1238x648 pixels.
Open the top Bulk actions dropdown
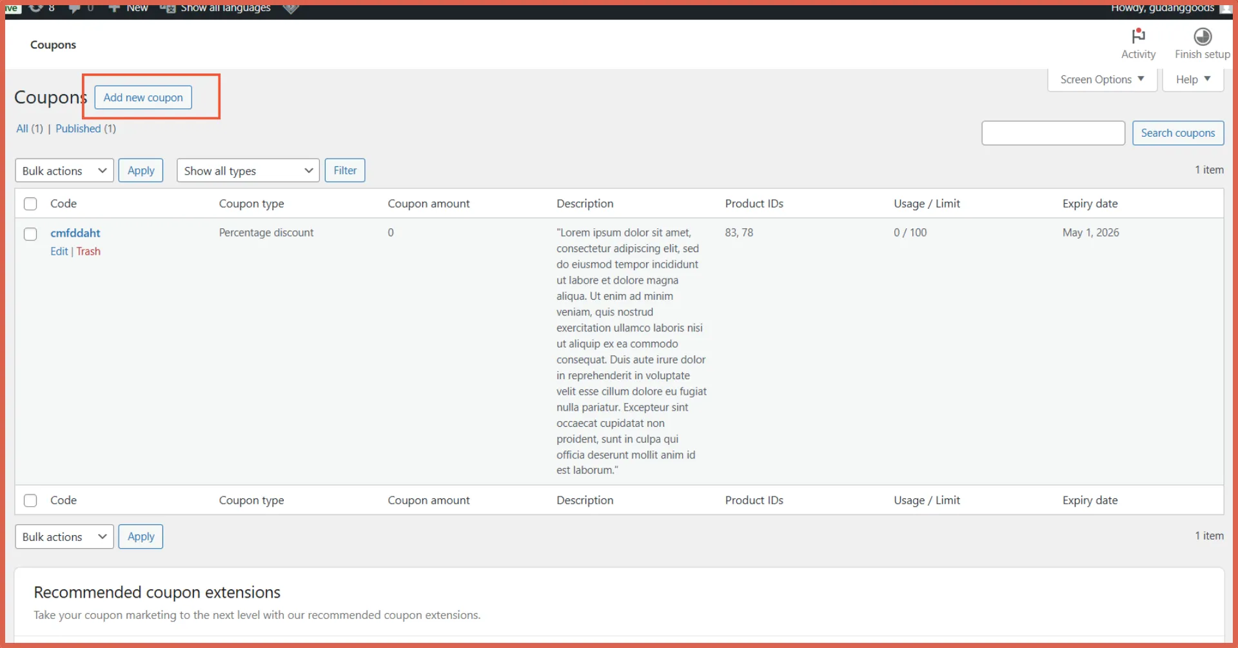click(64, 171)
